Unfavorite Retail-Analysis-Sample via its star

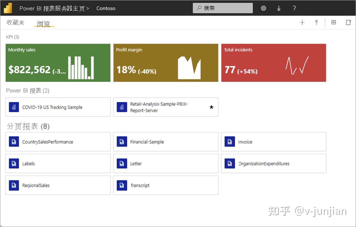[211, 107]
